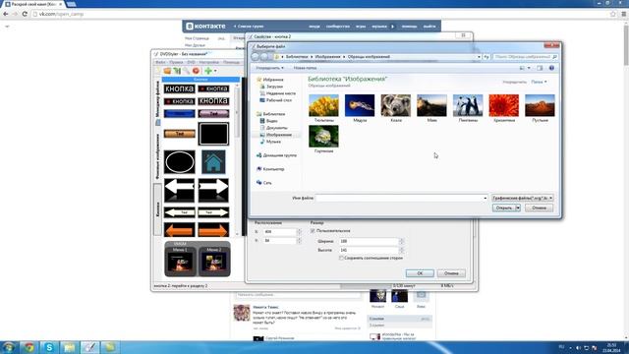This screenshot has height=354, width=629.
Task: Click the search field in file dialog
Action: [x=525, y=57]
